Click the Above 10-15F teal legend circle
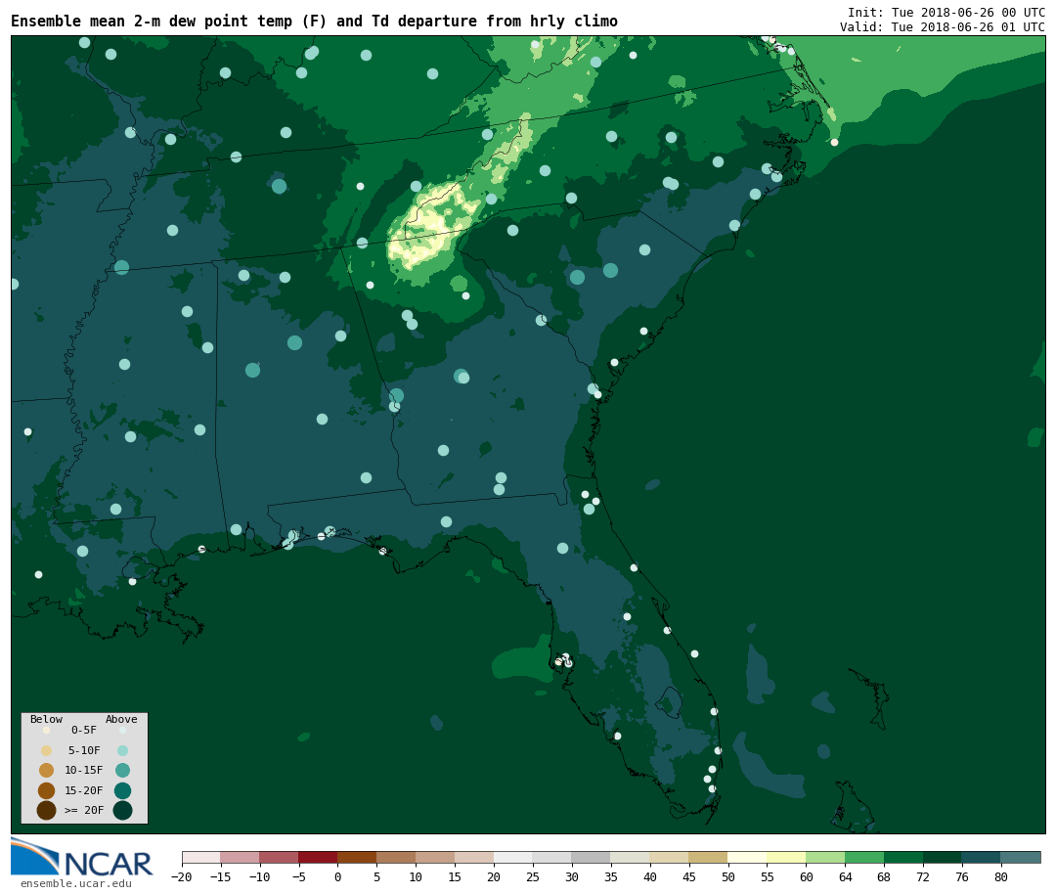Viewport: 1056px width, 895px height. pos(122,771)
